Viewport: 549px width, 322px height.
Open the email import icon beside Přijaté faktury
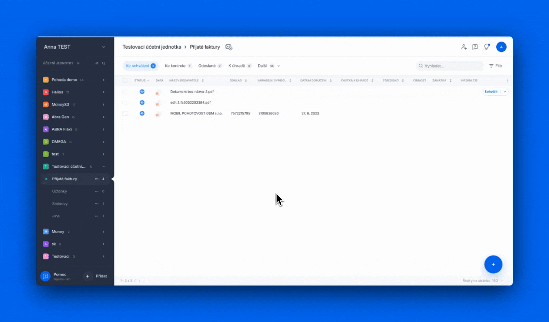click(229, 47)
